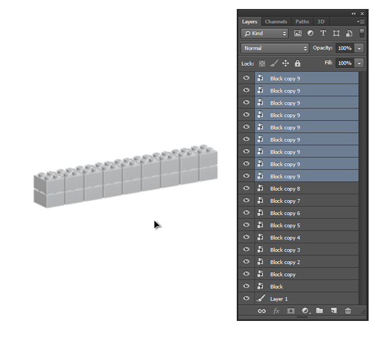This screenshot has width=386, height=337.
Task: Lock position move icon
Action: pos(286,64)
